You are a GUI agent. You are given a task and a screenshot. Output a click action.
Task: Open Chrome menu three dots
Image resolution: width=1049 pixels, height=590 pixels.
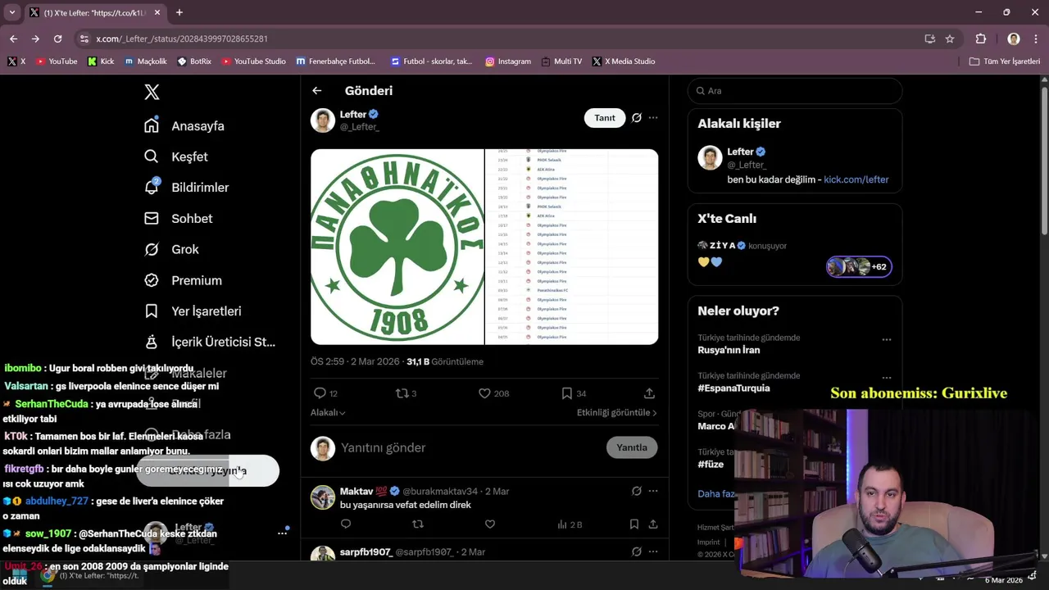pos(1035,39)
